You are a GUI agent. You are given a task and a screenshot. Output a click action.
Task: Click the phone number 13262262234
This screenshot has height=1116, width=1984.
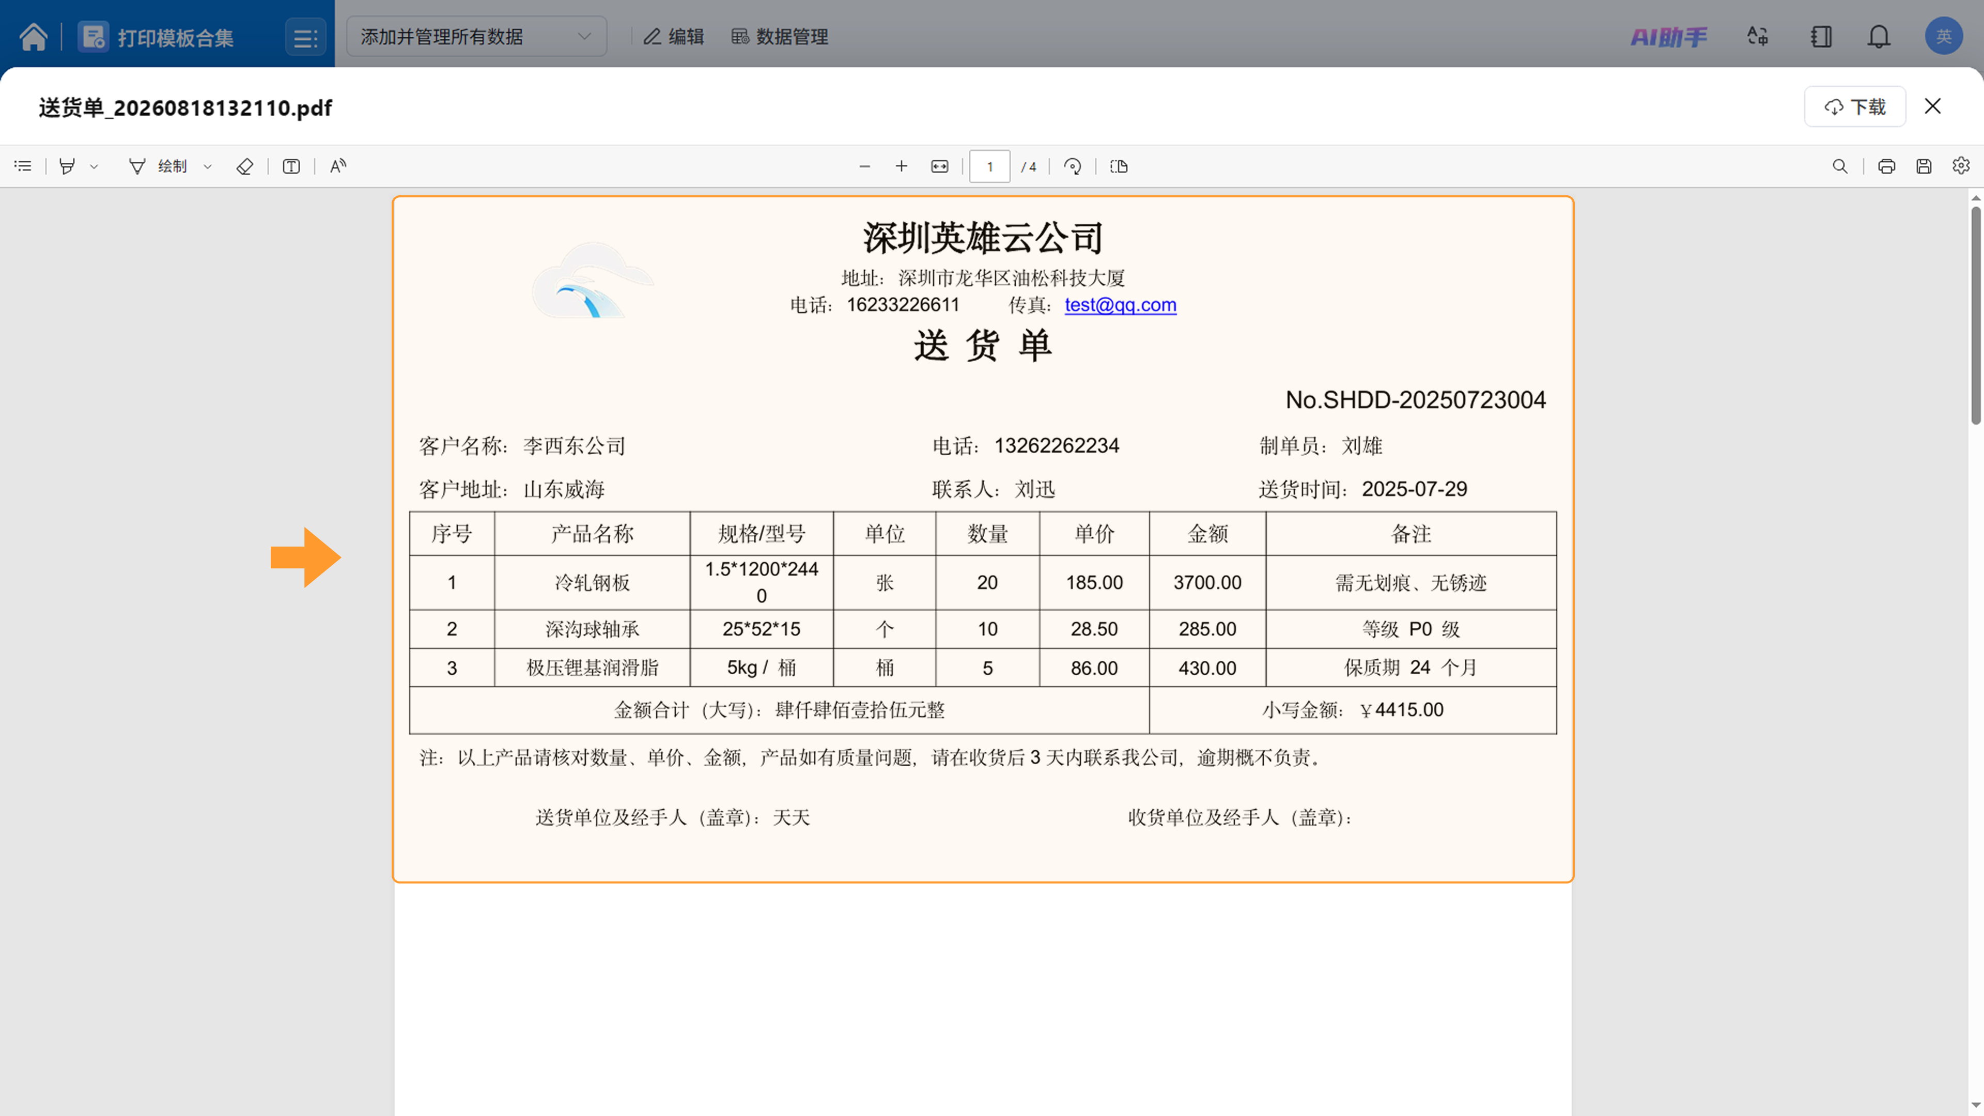tap(1057, 446)
